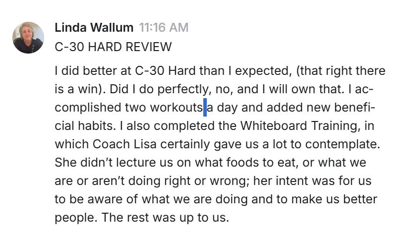The image size is (420, 238).
Task: Click the word 'Coach' before Lisa
Action: click(x=111, y=144)
